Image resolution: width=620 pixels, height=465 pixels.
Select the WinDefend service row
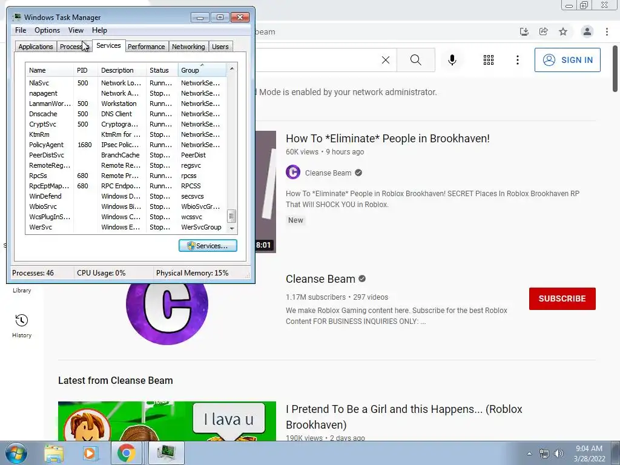coord(126,196)
